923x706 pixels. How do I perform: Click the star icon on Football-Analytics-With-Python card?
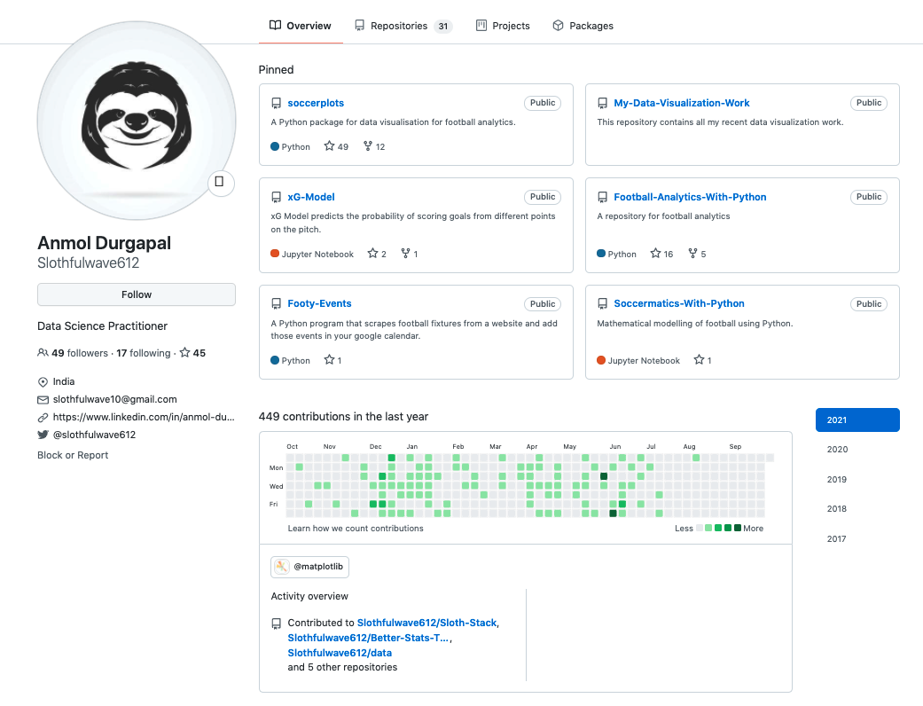click(x=655, y=254)
